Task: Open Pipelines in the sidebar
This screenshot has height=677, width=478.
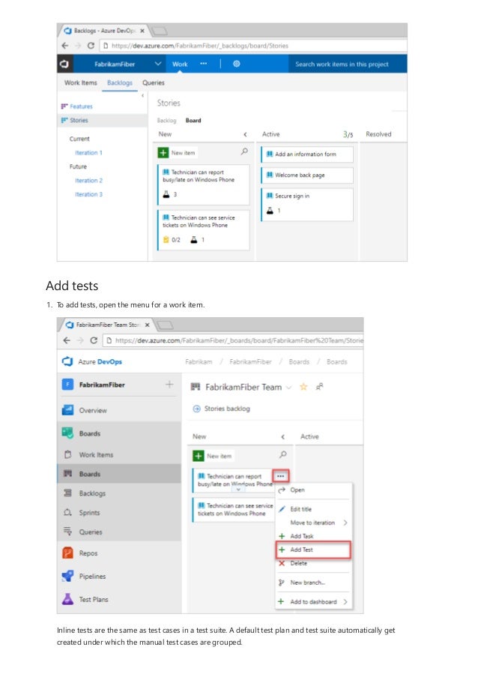Action: pos(119,577)
